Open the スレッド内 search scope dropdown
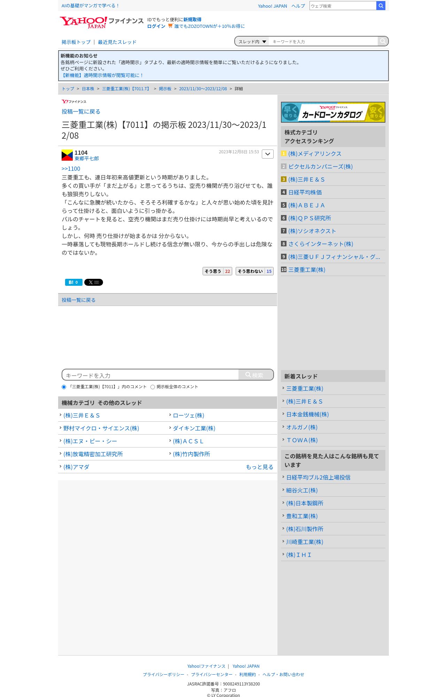 [x=252, y=41]
